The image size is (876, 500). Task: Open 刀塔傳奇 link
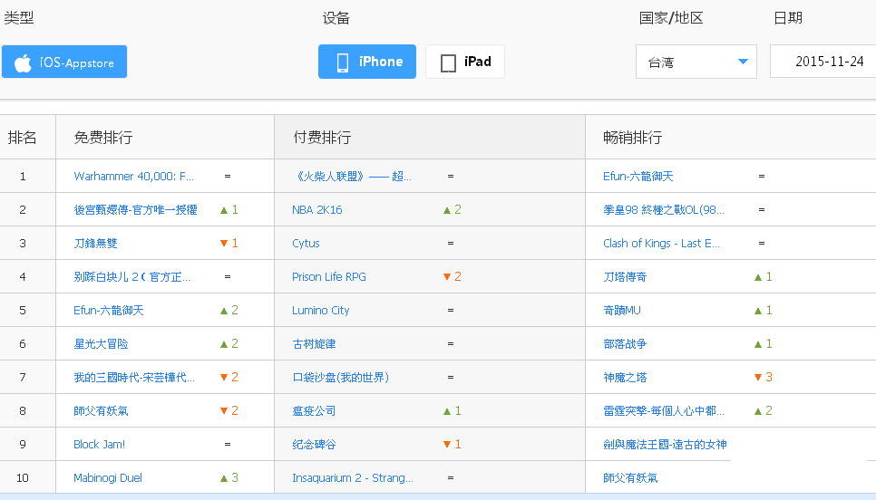point(625,277)
